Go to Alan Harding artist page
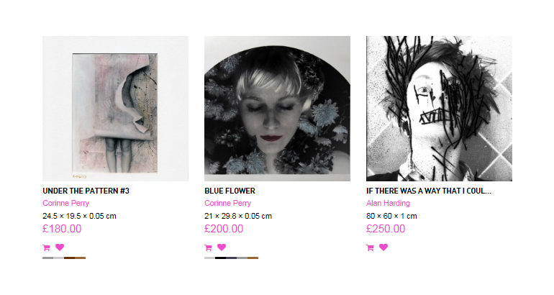 (388, 203)
